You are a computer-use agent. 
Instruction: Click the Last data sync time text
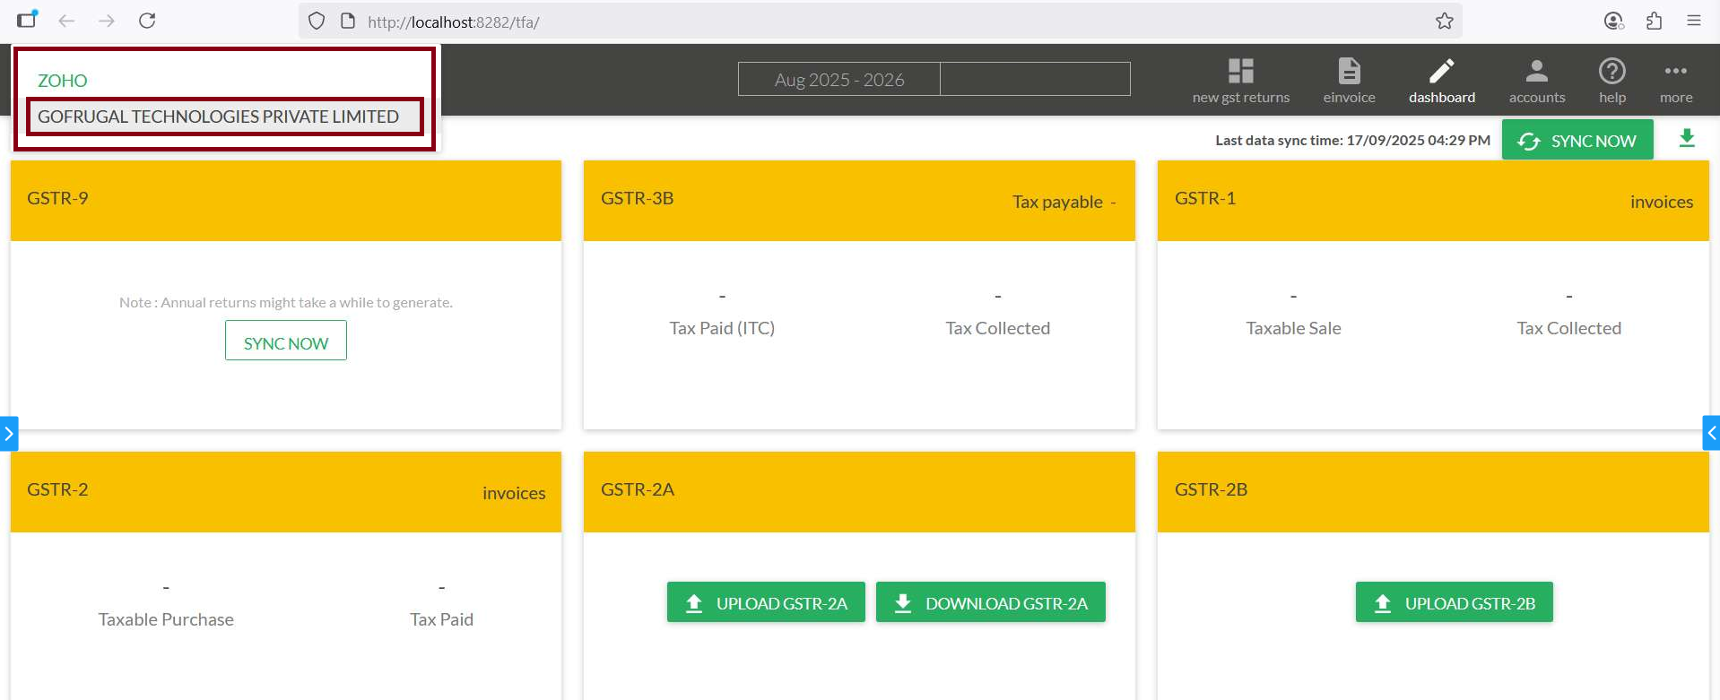(x=1352, y=140)
